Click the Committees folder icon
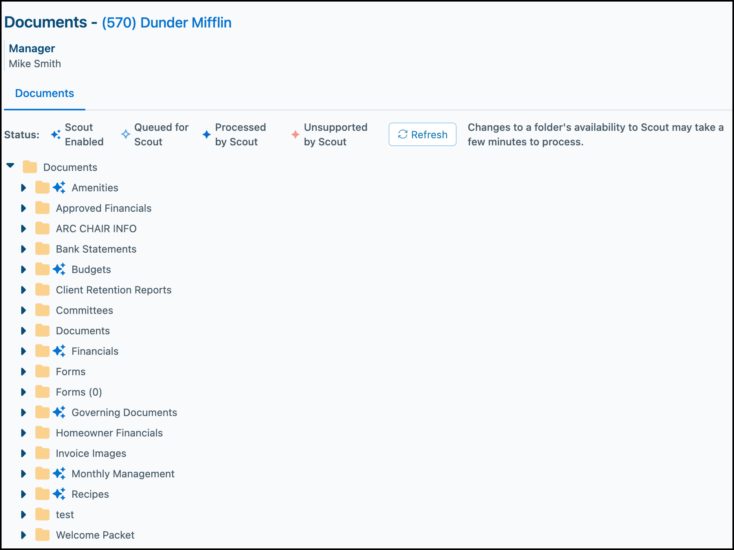The height and width of the screenshot is (550, 734). pos(42,310)
